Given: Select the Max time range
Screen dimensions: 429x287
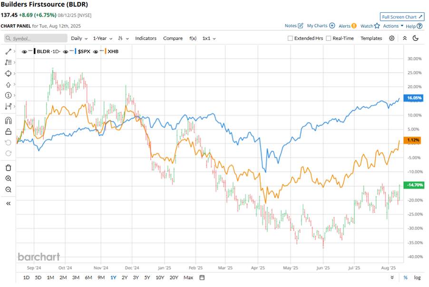Looking at the screenshot, I should click(188, 277).
